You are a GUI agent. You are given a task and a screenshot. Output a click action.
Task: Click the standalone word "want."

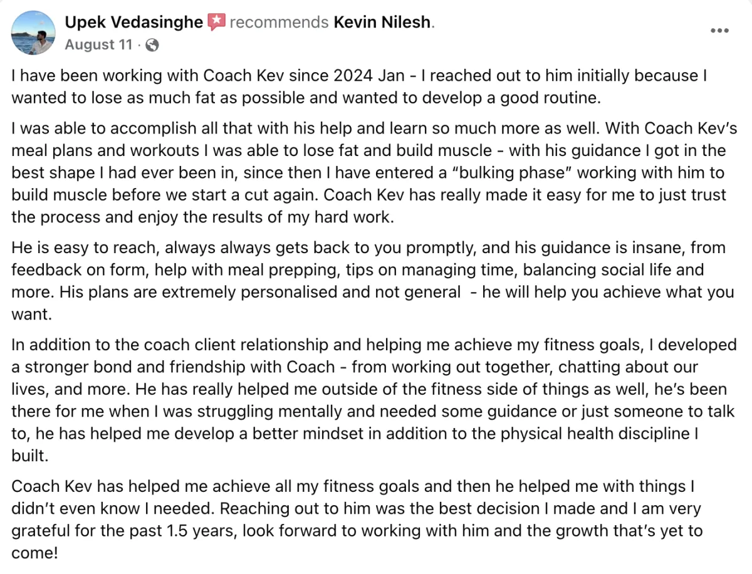31,315
